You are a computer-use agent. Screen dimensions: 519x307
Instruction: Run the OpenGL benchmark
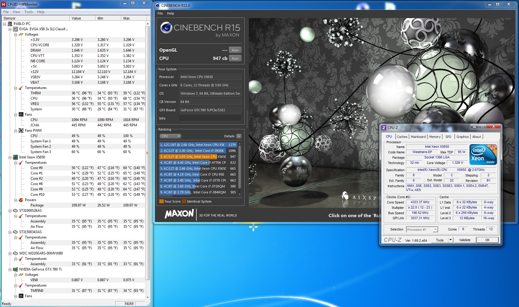click(x=235, y=50)
